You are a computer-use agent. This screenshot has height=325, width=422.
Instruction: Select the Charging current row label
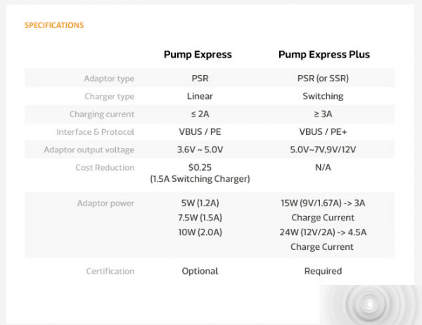101,114
